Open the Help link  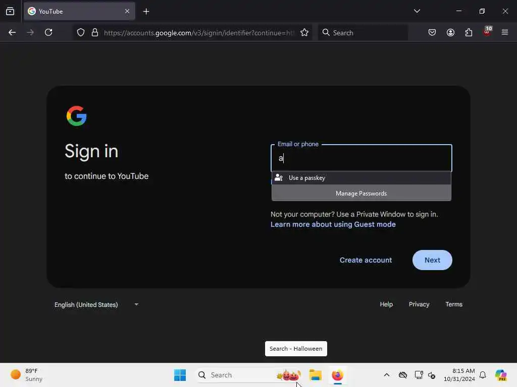point(386,304)
